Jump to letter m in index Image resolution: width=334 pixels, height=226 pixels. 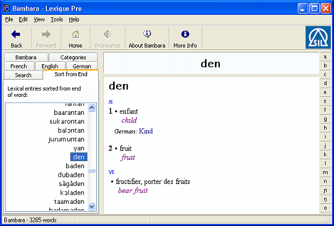[x=325, y=172]
